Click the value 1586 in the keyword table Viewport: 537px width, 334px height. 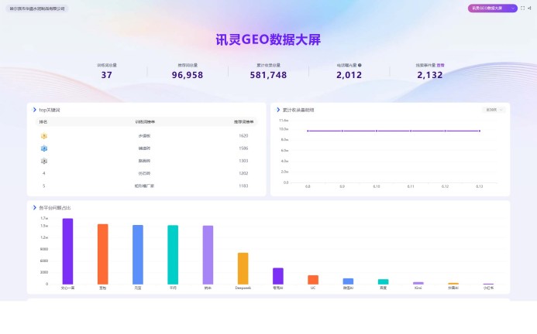tap(243, 148)
